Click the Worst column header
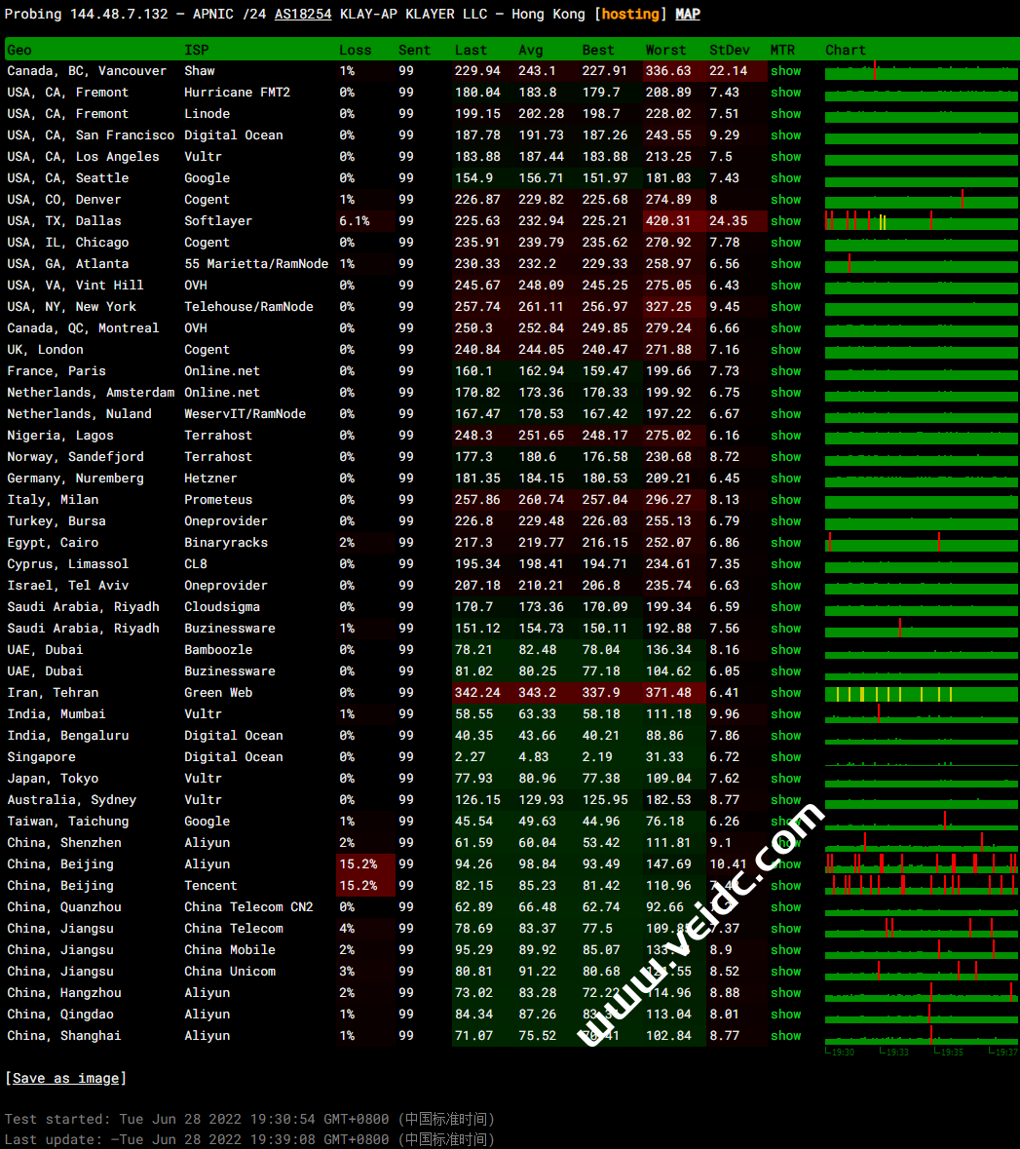Screen dimensions: 1020x1149 tap(665, 50)
